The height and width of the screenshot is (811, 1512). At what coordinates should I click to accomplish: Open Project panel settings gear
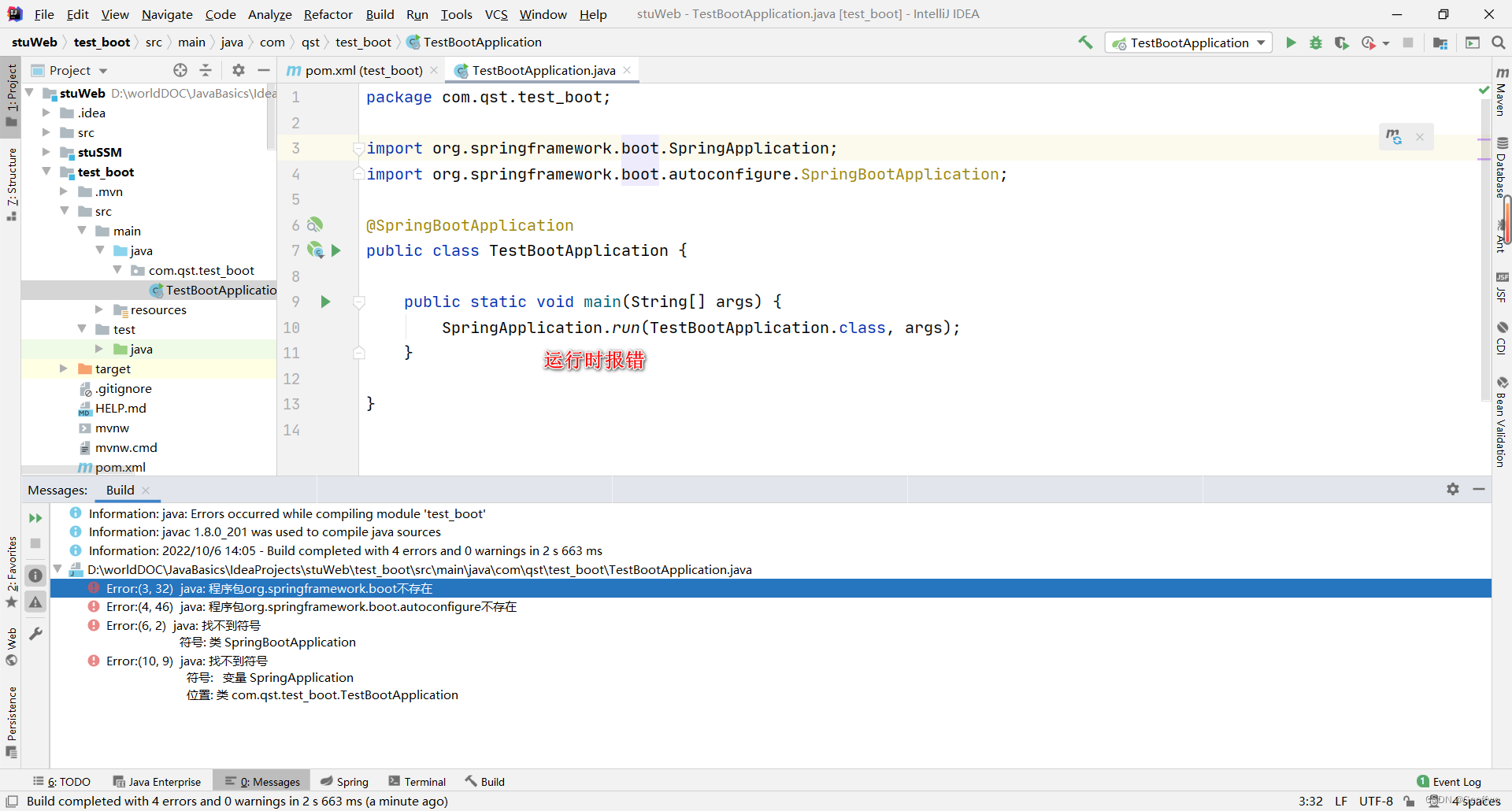click(239, 70)
